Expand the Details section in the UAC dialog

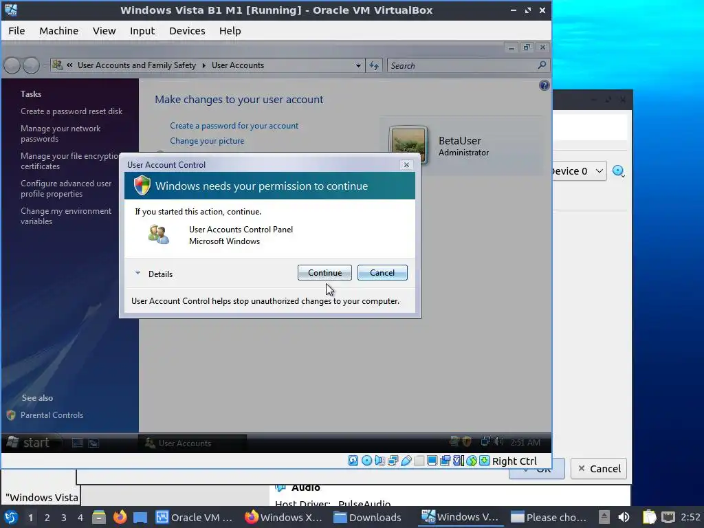[x=153, y=274]
